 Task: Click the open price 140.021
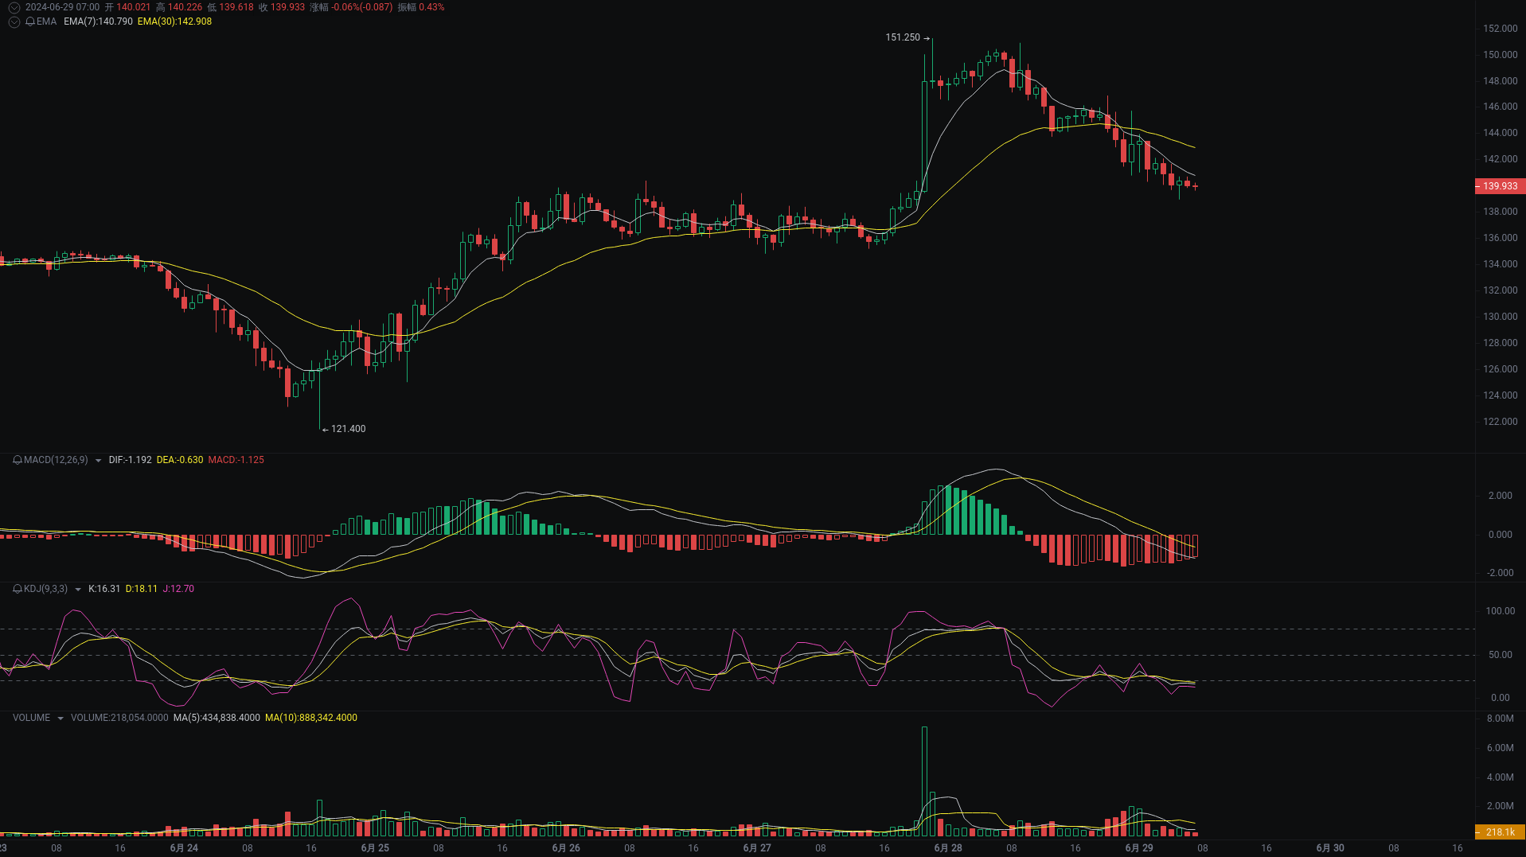(133, 7)
